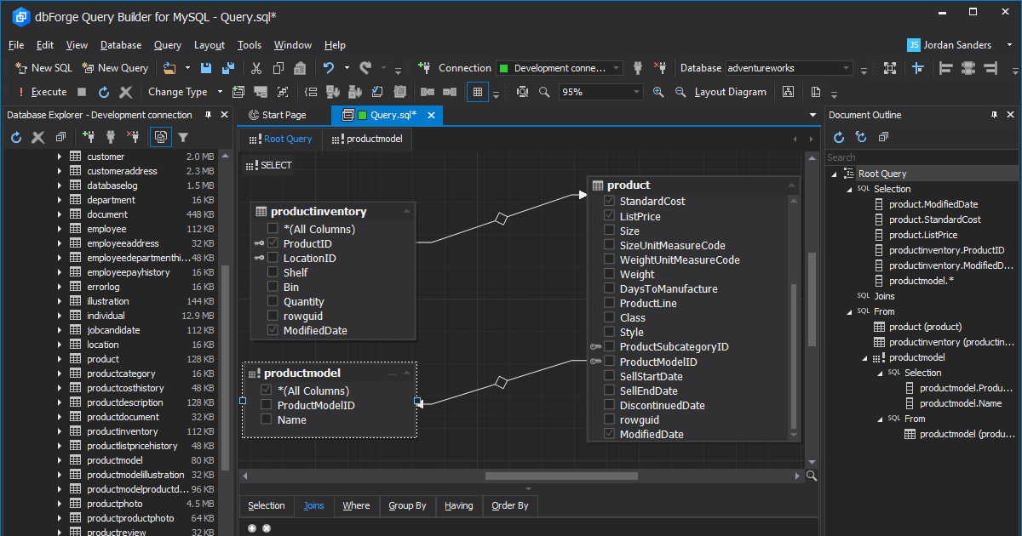Screen dimensions: 1022x536
Task: Click the Copy icon in the toolbar
Action: [278, 68]
